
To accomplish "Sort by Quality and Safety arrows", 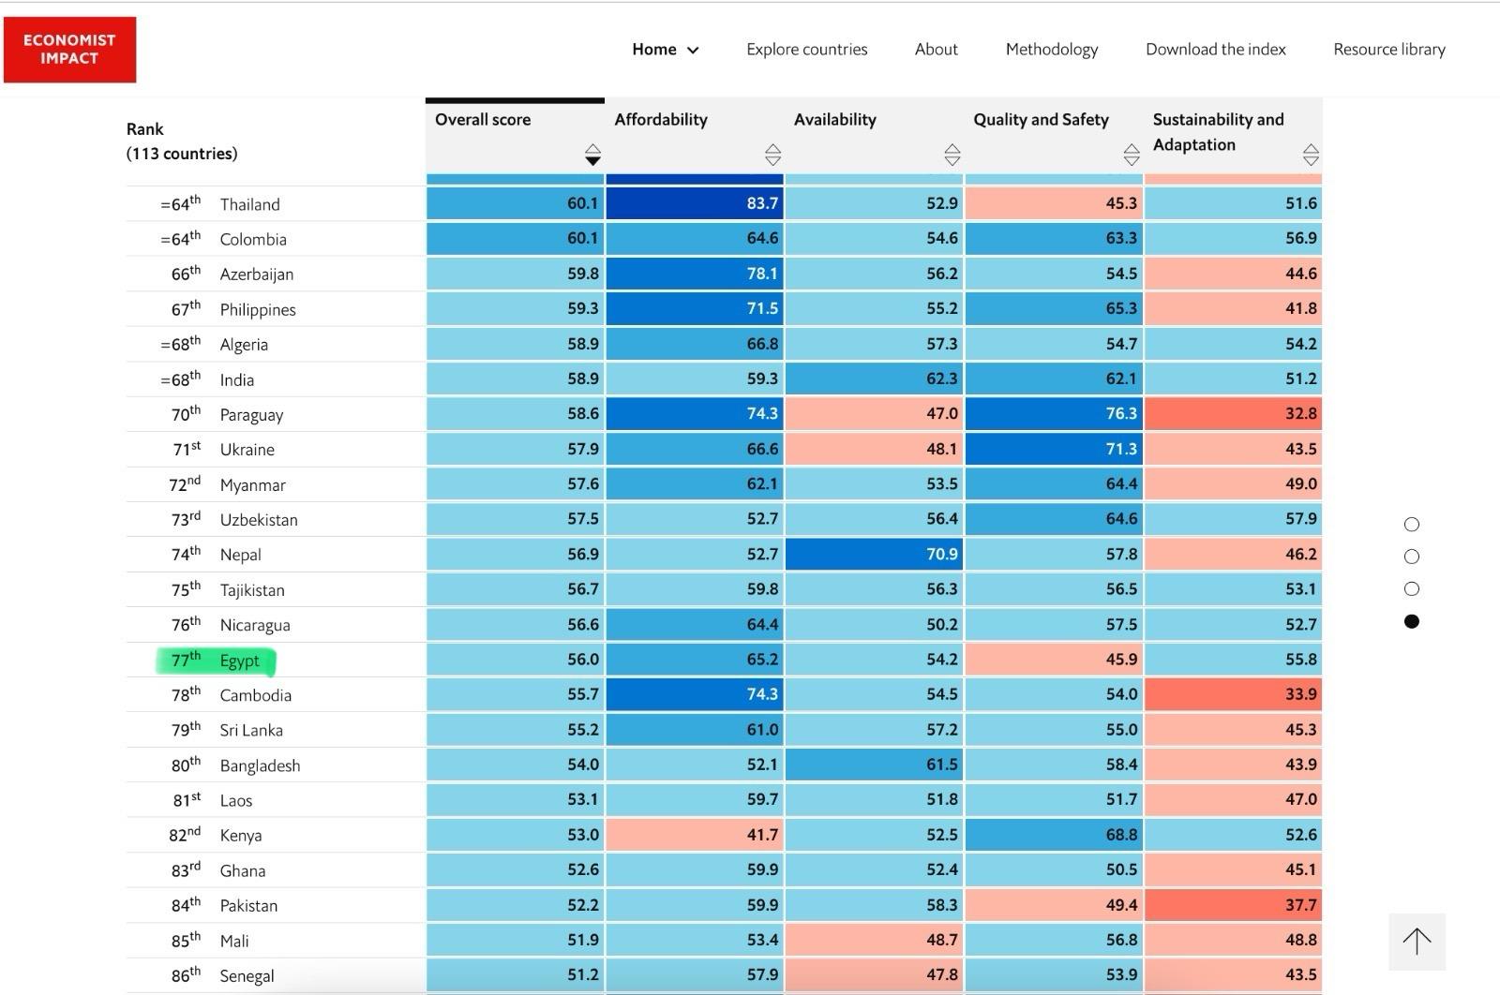I will pyautogui.click(x=1132, y=155).
